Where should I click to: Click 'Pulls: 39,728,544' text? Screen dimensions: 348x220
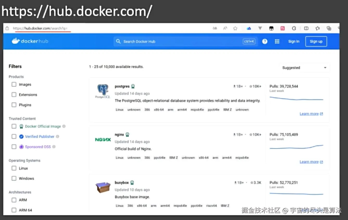(284, 86)
